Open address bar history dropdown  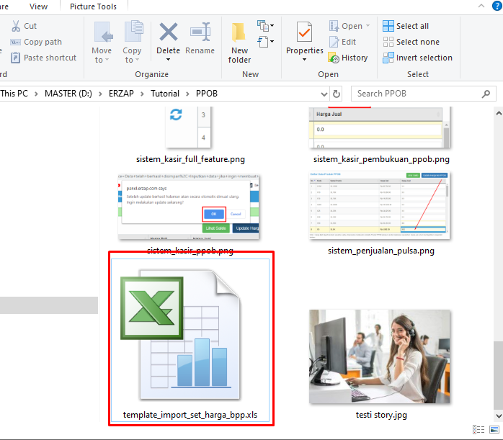pos(324,94)
